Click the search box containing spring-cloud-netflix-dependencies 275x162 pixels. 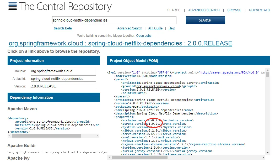pyautogui.click(x=114, y=20)
